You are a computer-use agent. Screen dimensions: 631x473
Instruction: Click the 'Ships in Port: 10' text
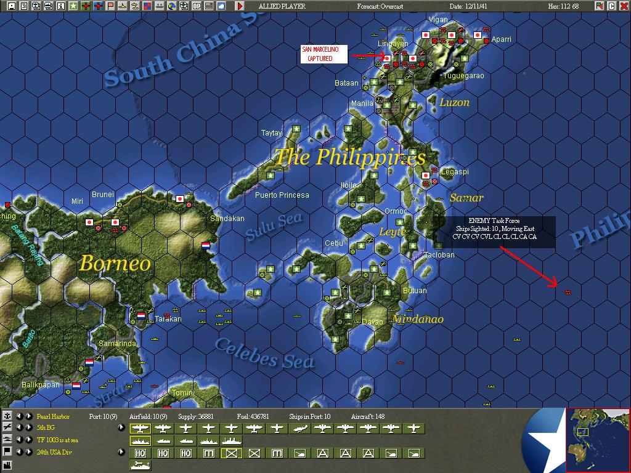click(309, 416)
